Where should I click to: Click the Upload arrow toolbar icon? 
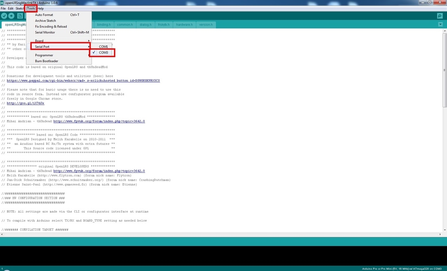[11, 16]
